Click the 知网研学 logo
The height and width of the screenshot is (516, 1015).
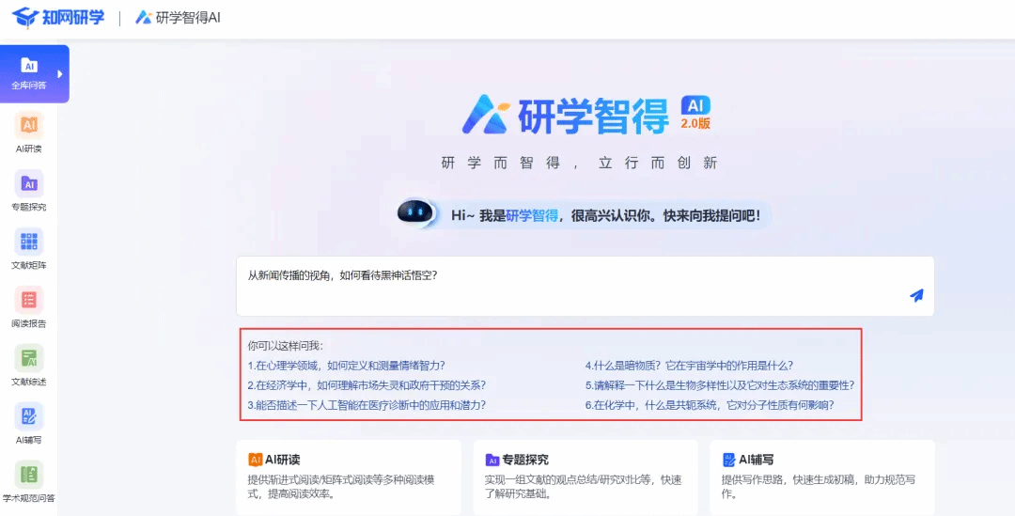tap(58, 18)
